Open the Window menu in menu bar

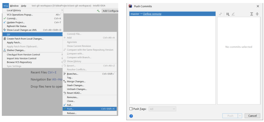[14, 6]
